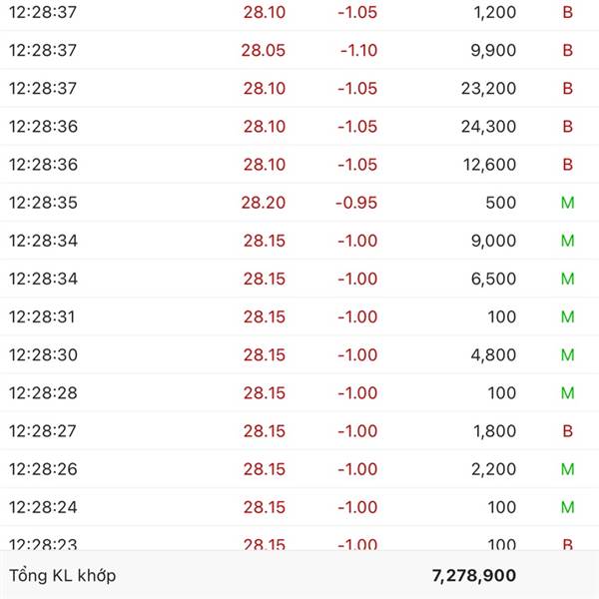Click the B marker in the 12:28:27 row

(x=567, y=431)
